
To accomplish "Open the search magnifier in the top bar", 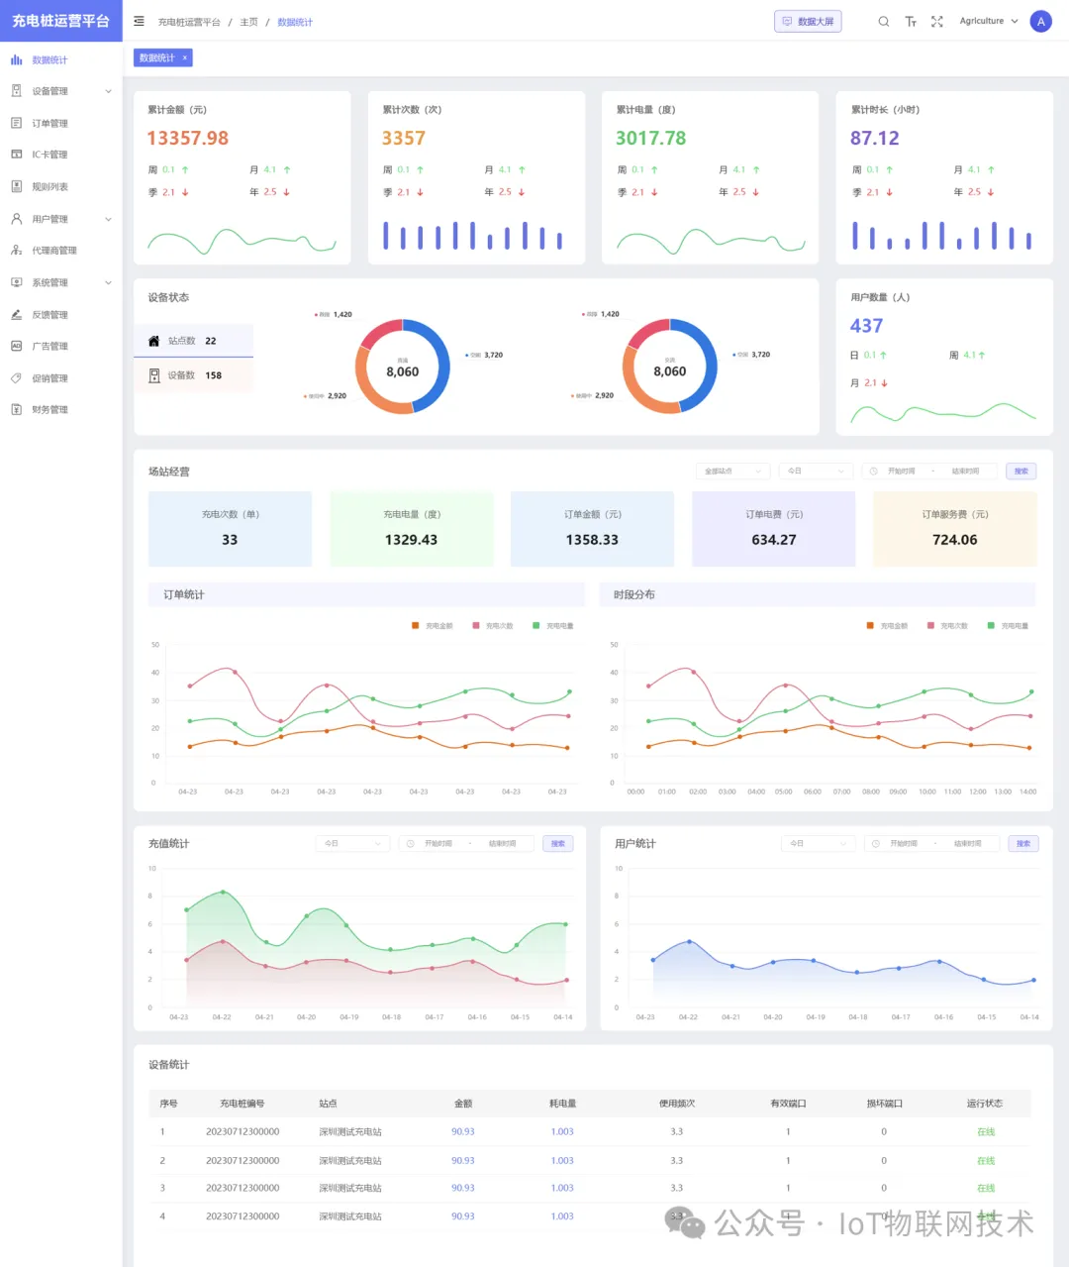I will [x=884, y=21].
